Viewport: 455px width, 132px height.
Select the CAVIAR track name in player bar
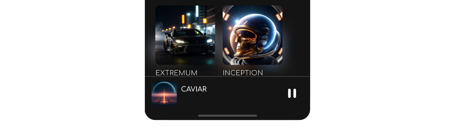(x=194, y=89)
